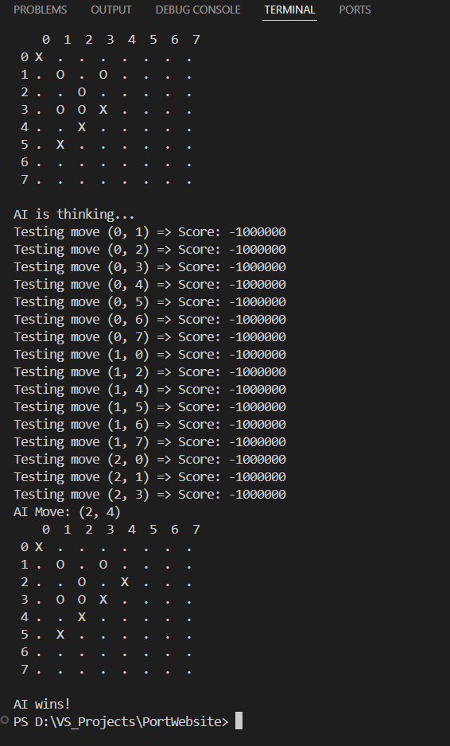450x746 pixels.
Task: Click the column header row of lower board
Action: (121, 529)
